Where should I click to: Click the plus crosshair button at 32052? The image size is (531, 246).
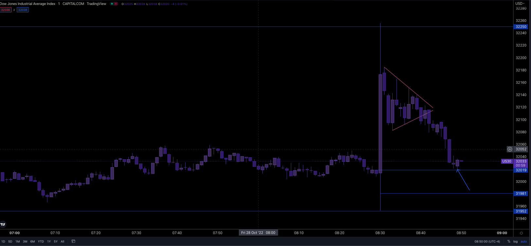(x=510, y=149)
